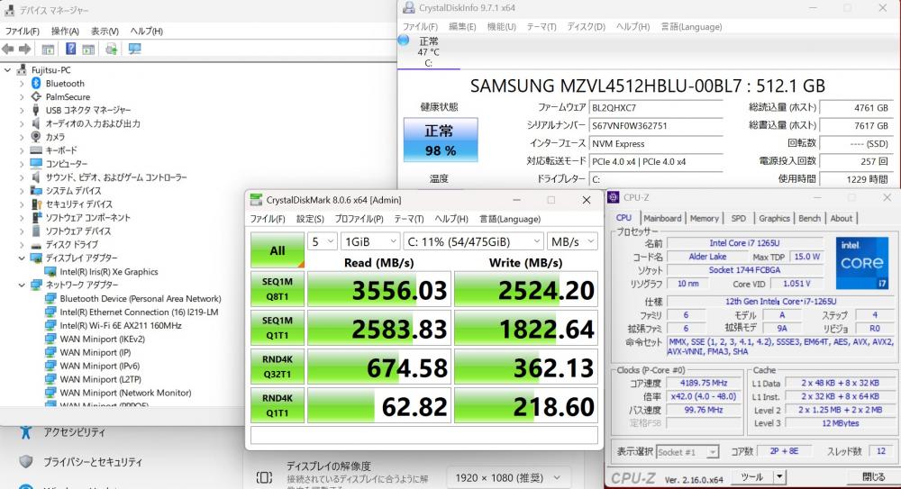Click the monitor scan-hardware icon in Device Manager toolbar
Viewport: 901px width, 489px height.
point(135,50)
